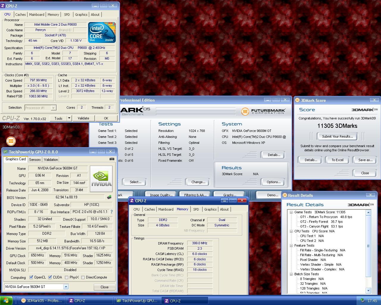Click the GPU-Z title bar icon
Viewport: 381px width, 305px height.
(x=5, y=152)
